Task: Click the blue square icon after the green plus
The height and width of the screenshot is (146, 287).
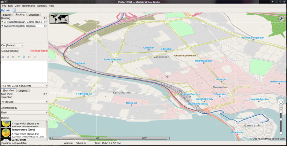Action: [24, 57]
